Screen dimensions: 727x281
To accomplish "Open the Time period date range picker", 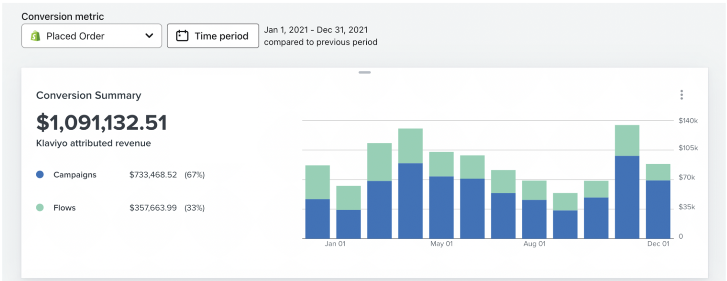I will (213, 35).
